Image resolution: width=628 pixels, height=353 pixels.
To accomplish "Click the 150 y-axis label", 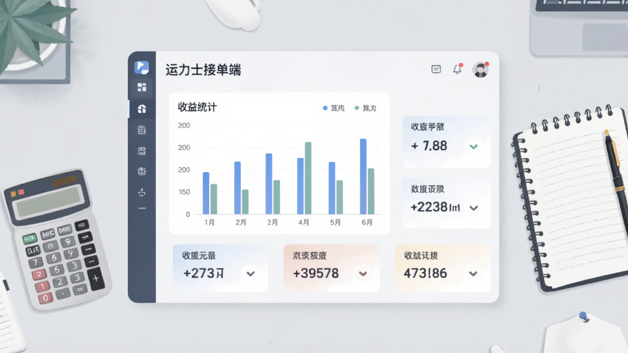I will [x=184, y=192].
